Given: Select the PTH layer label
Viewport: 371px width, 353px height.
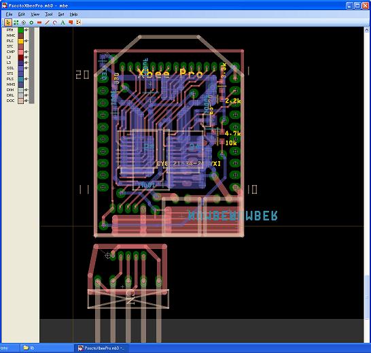Looking at the screenshot, I should [x=10, y=30].
